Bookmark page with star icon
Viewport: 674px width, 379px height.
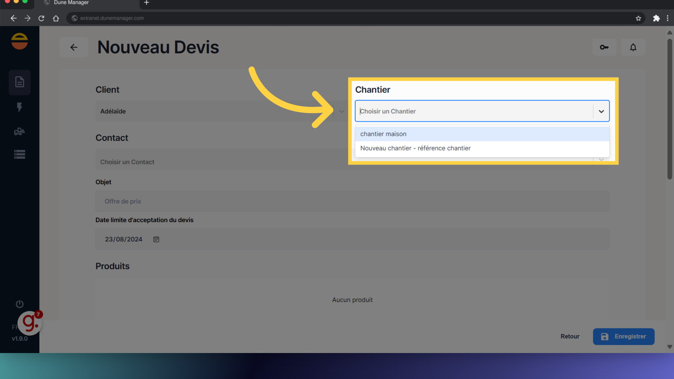click(638, 18)
